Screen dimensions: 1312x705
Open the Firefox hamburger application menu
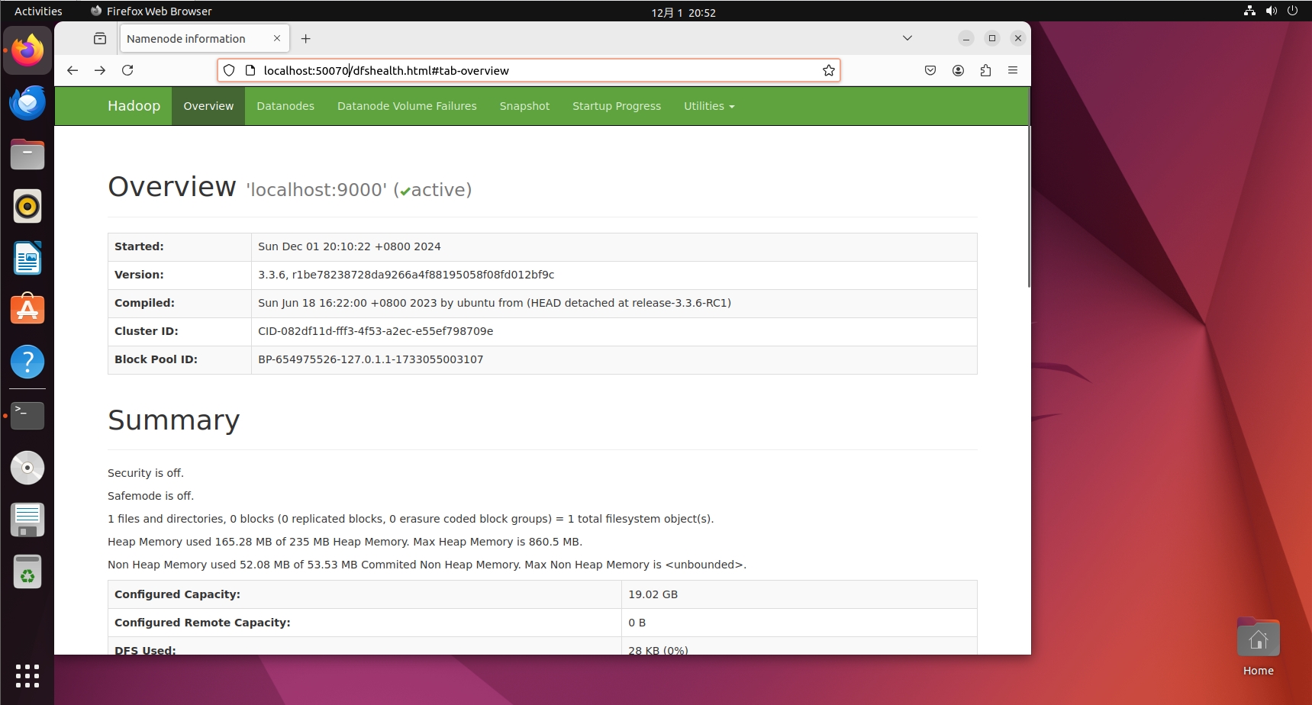[x=1013, y=70]
